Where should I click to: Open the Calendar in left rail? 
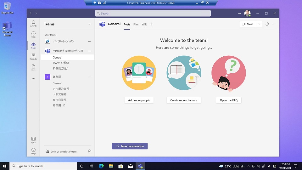point(33,57)
